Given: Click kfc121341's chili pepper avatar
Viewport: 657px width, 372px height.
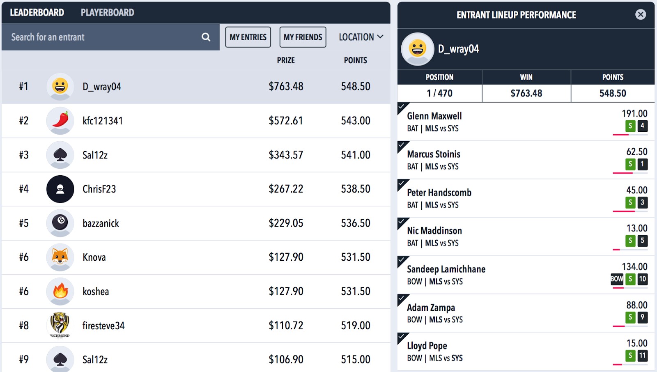Looking at the screenshot, I should (x=60, y=121).
